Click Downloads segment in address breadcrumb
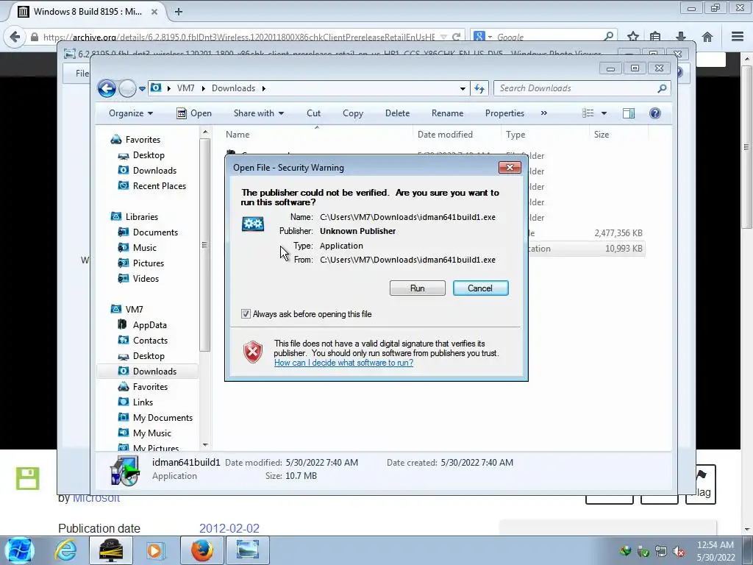 [x=233, y=88]
